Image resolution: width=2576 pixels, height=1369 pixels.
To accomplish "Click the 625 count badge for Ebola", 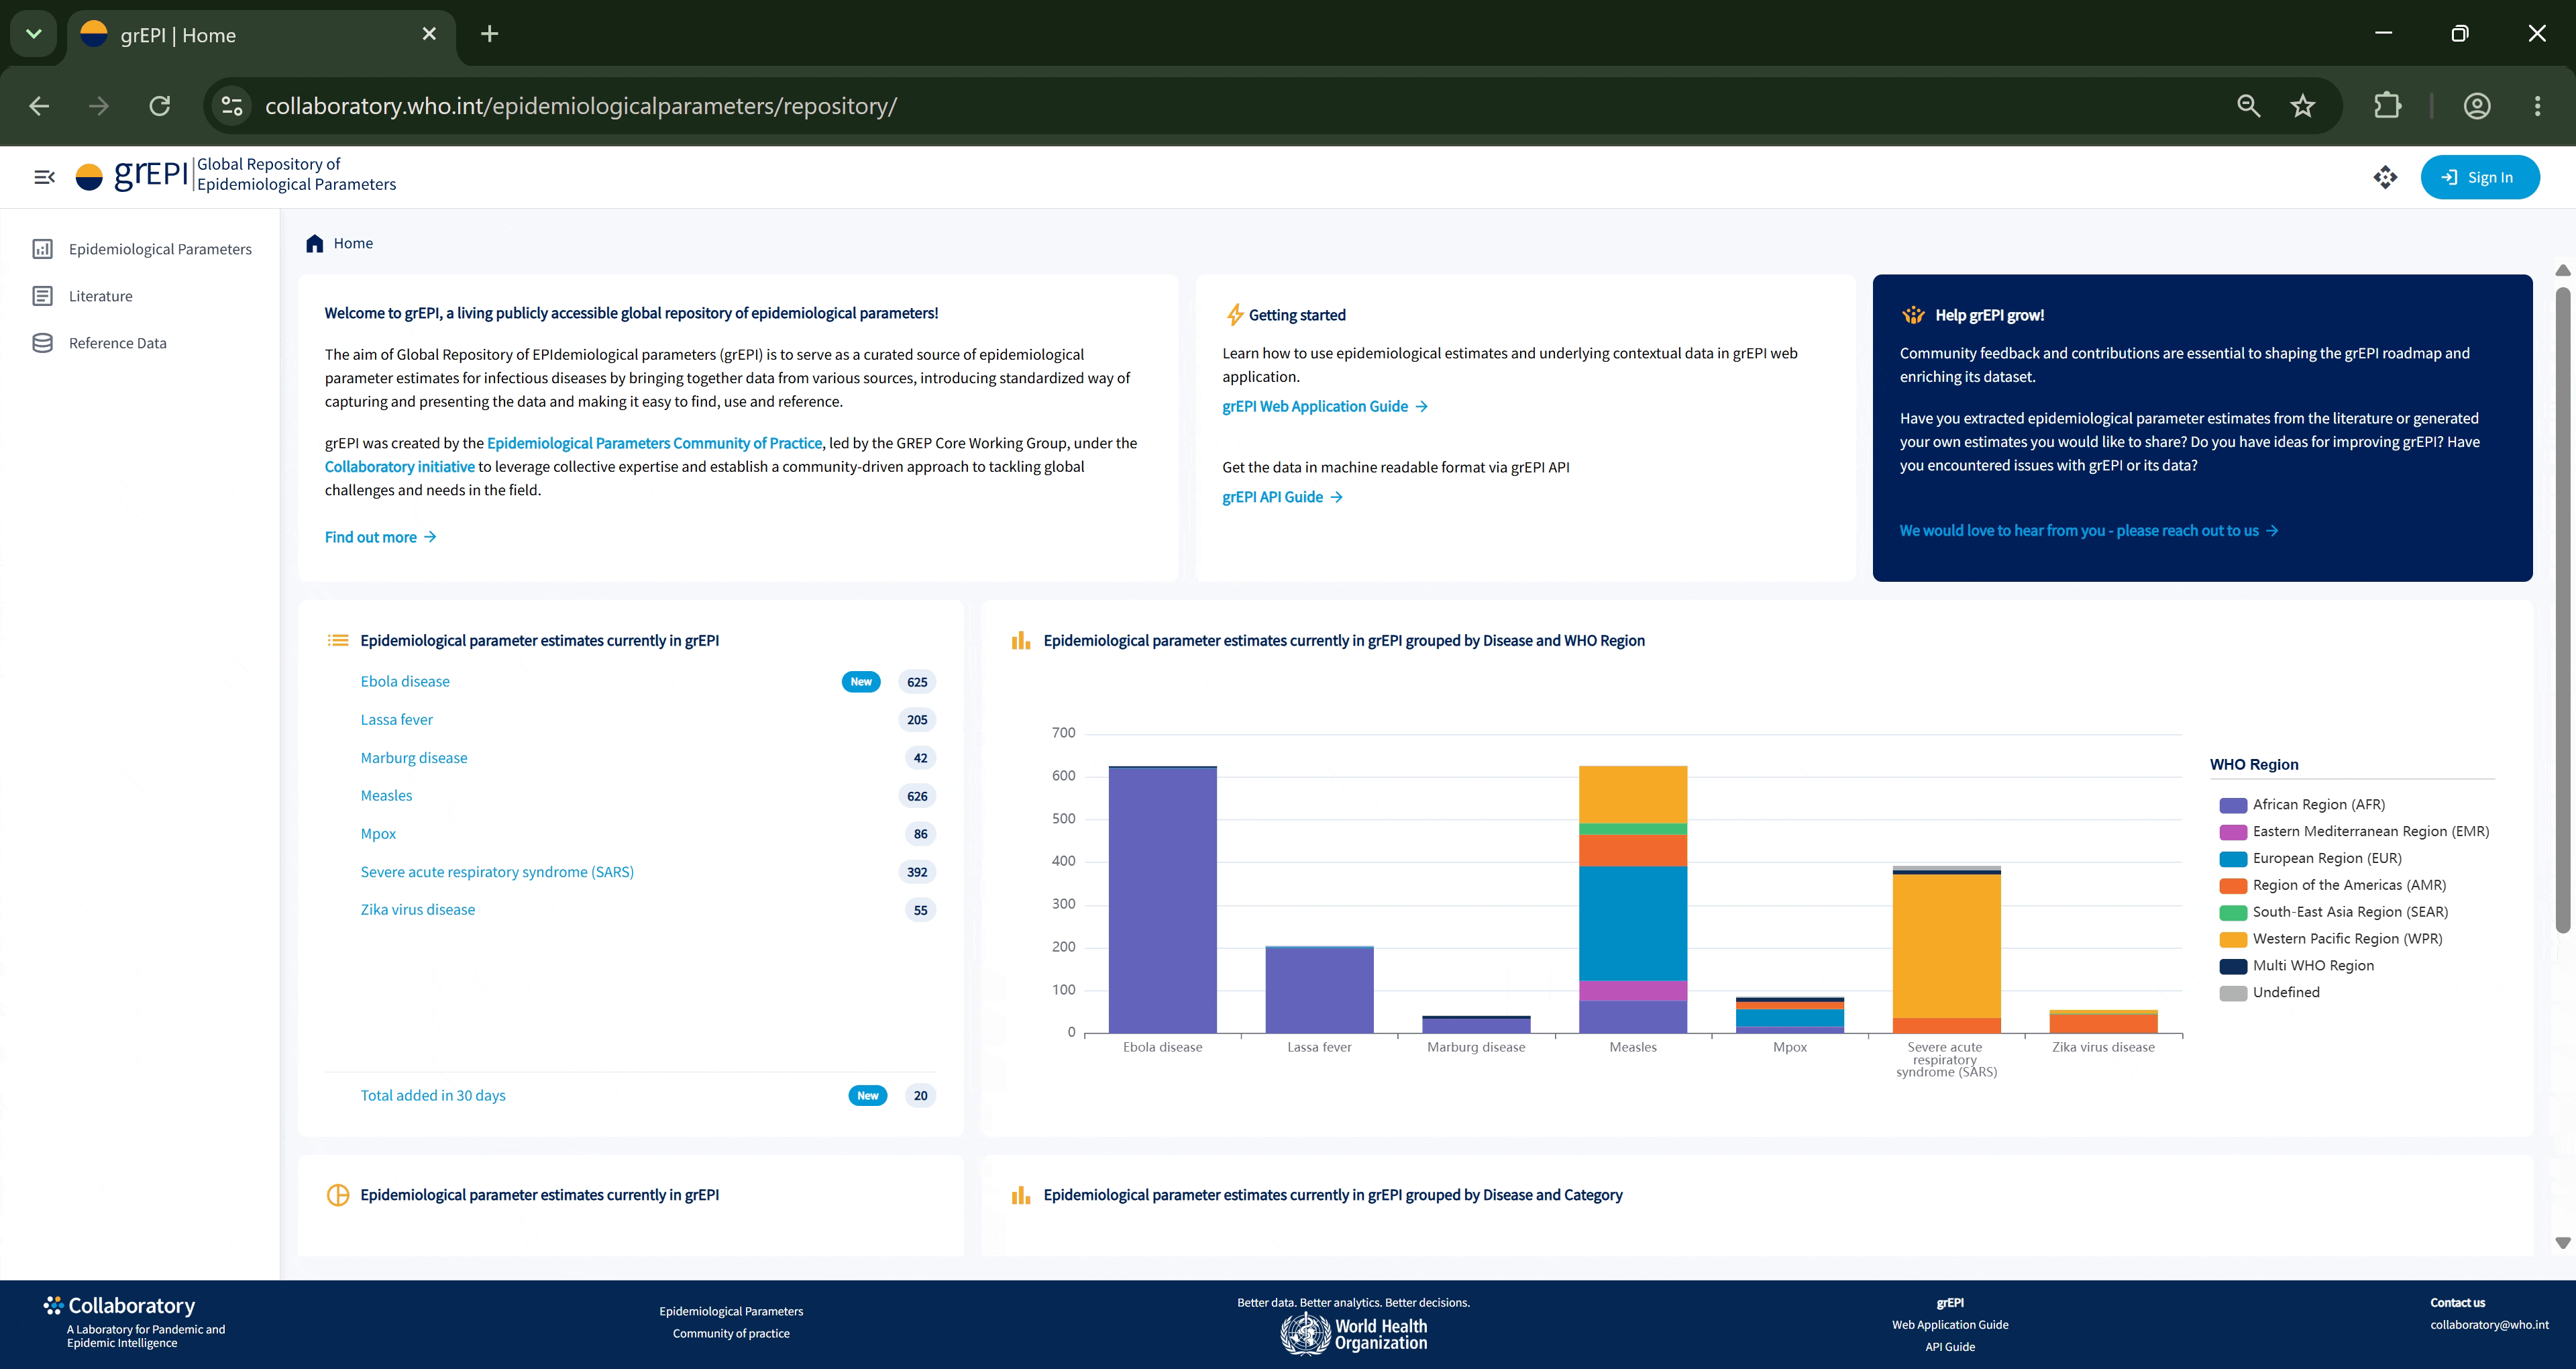I will (x=917, y=682).
